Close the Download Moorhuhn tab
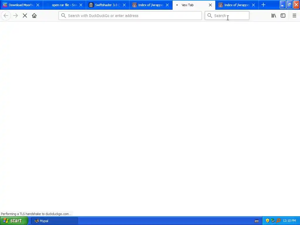Viewport: 300px width, 225px height. point(38,5)
